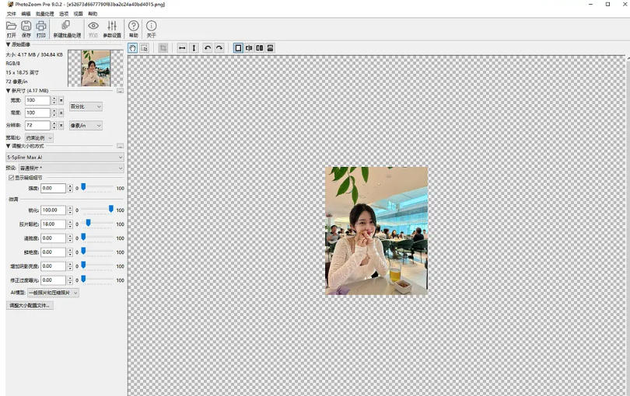Select the hand pan tool
Screen dimensions: 630x396
tap(132, 48)
